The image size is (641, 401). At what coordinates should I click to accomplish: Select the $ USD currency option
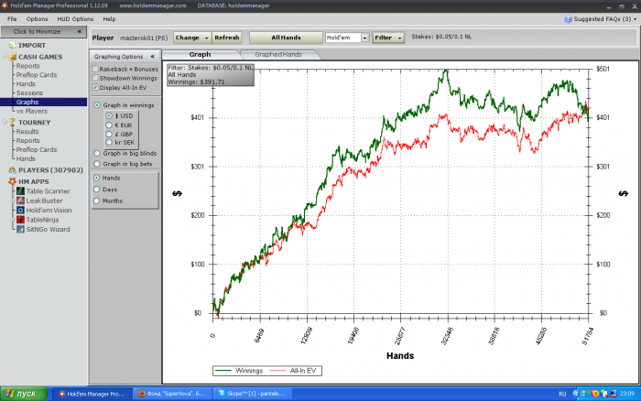[x=109, y=115]
